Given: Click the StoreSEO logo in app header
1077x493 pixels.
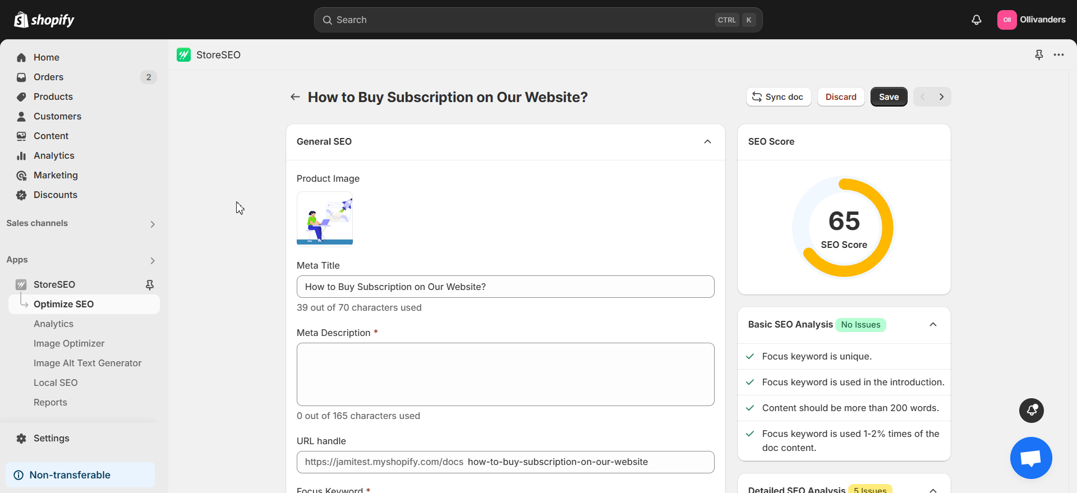Looking at the screenshot, I should [183, 54].
